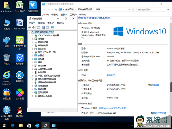Select the 人体学输入设备 category

(45, 69)
